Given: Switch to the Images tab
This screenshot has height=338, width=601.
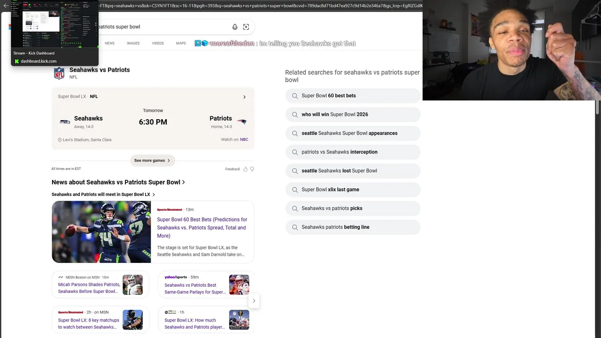Looking at the screenshot, I should [133, 43].
